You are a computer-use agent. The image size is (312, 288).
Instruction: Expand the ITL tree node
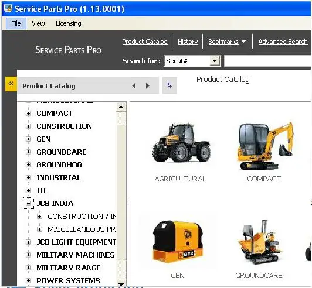(x=29, y=190)
